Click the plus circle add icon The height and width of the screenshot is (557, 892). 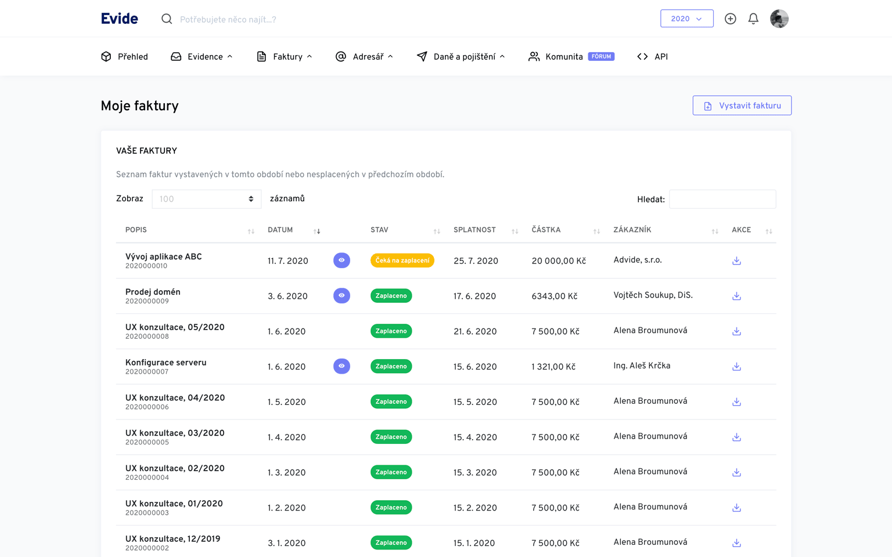coord(730,19)
